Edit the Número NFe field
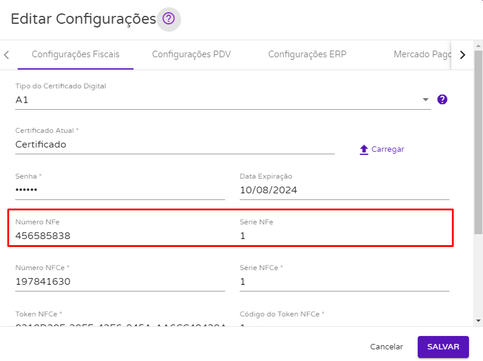The width and height of the screenshot is (483, 361). click(x=120, y=235)
